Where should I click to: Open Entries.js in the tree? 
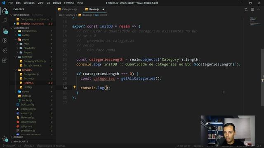[29, 79]
